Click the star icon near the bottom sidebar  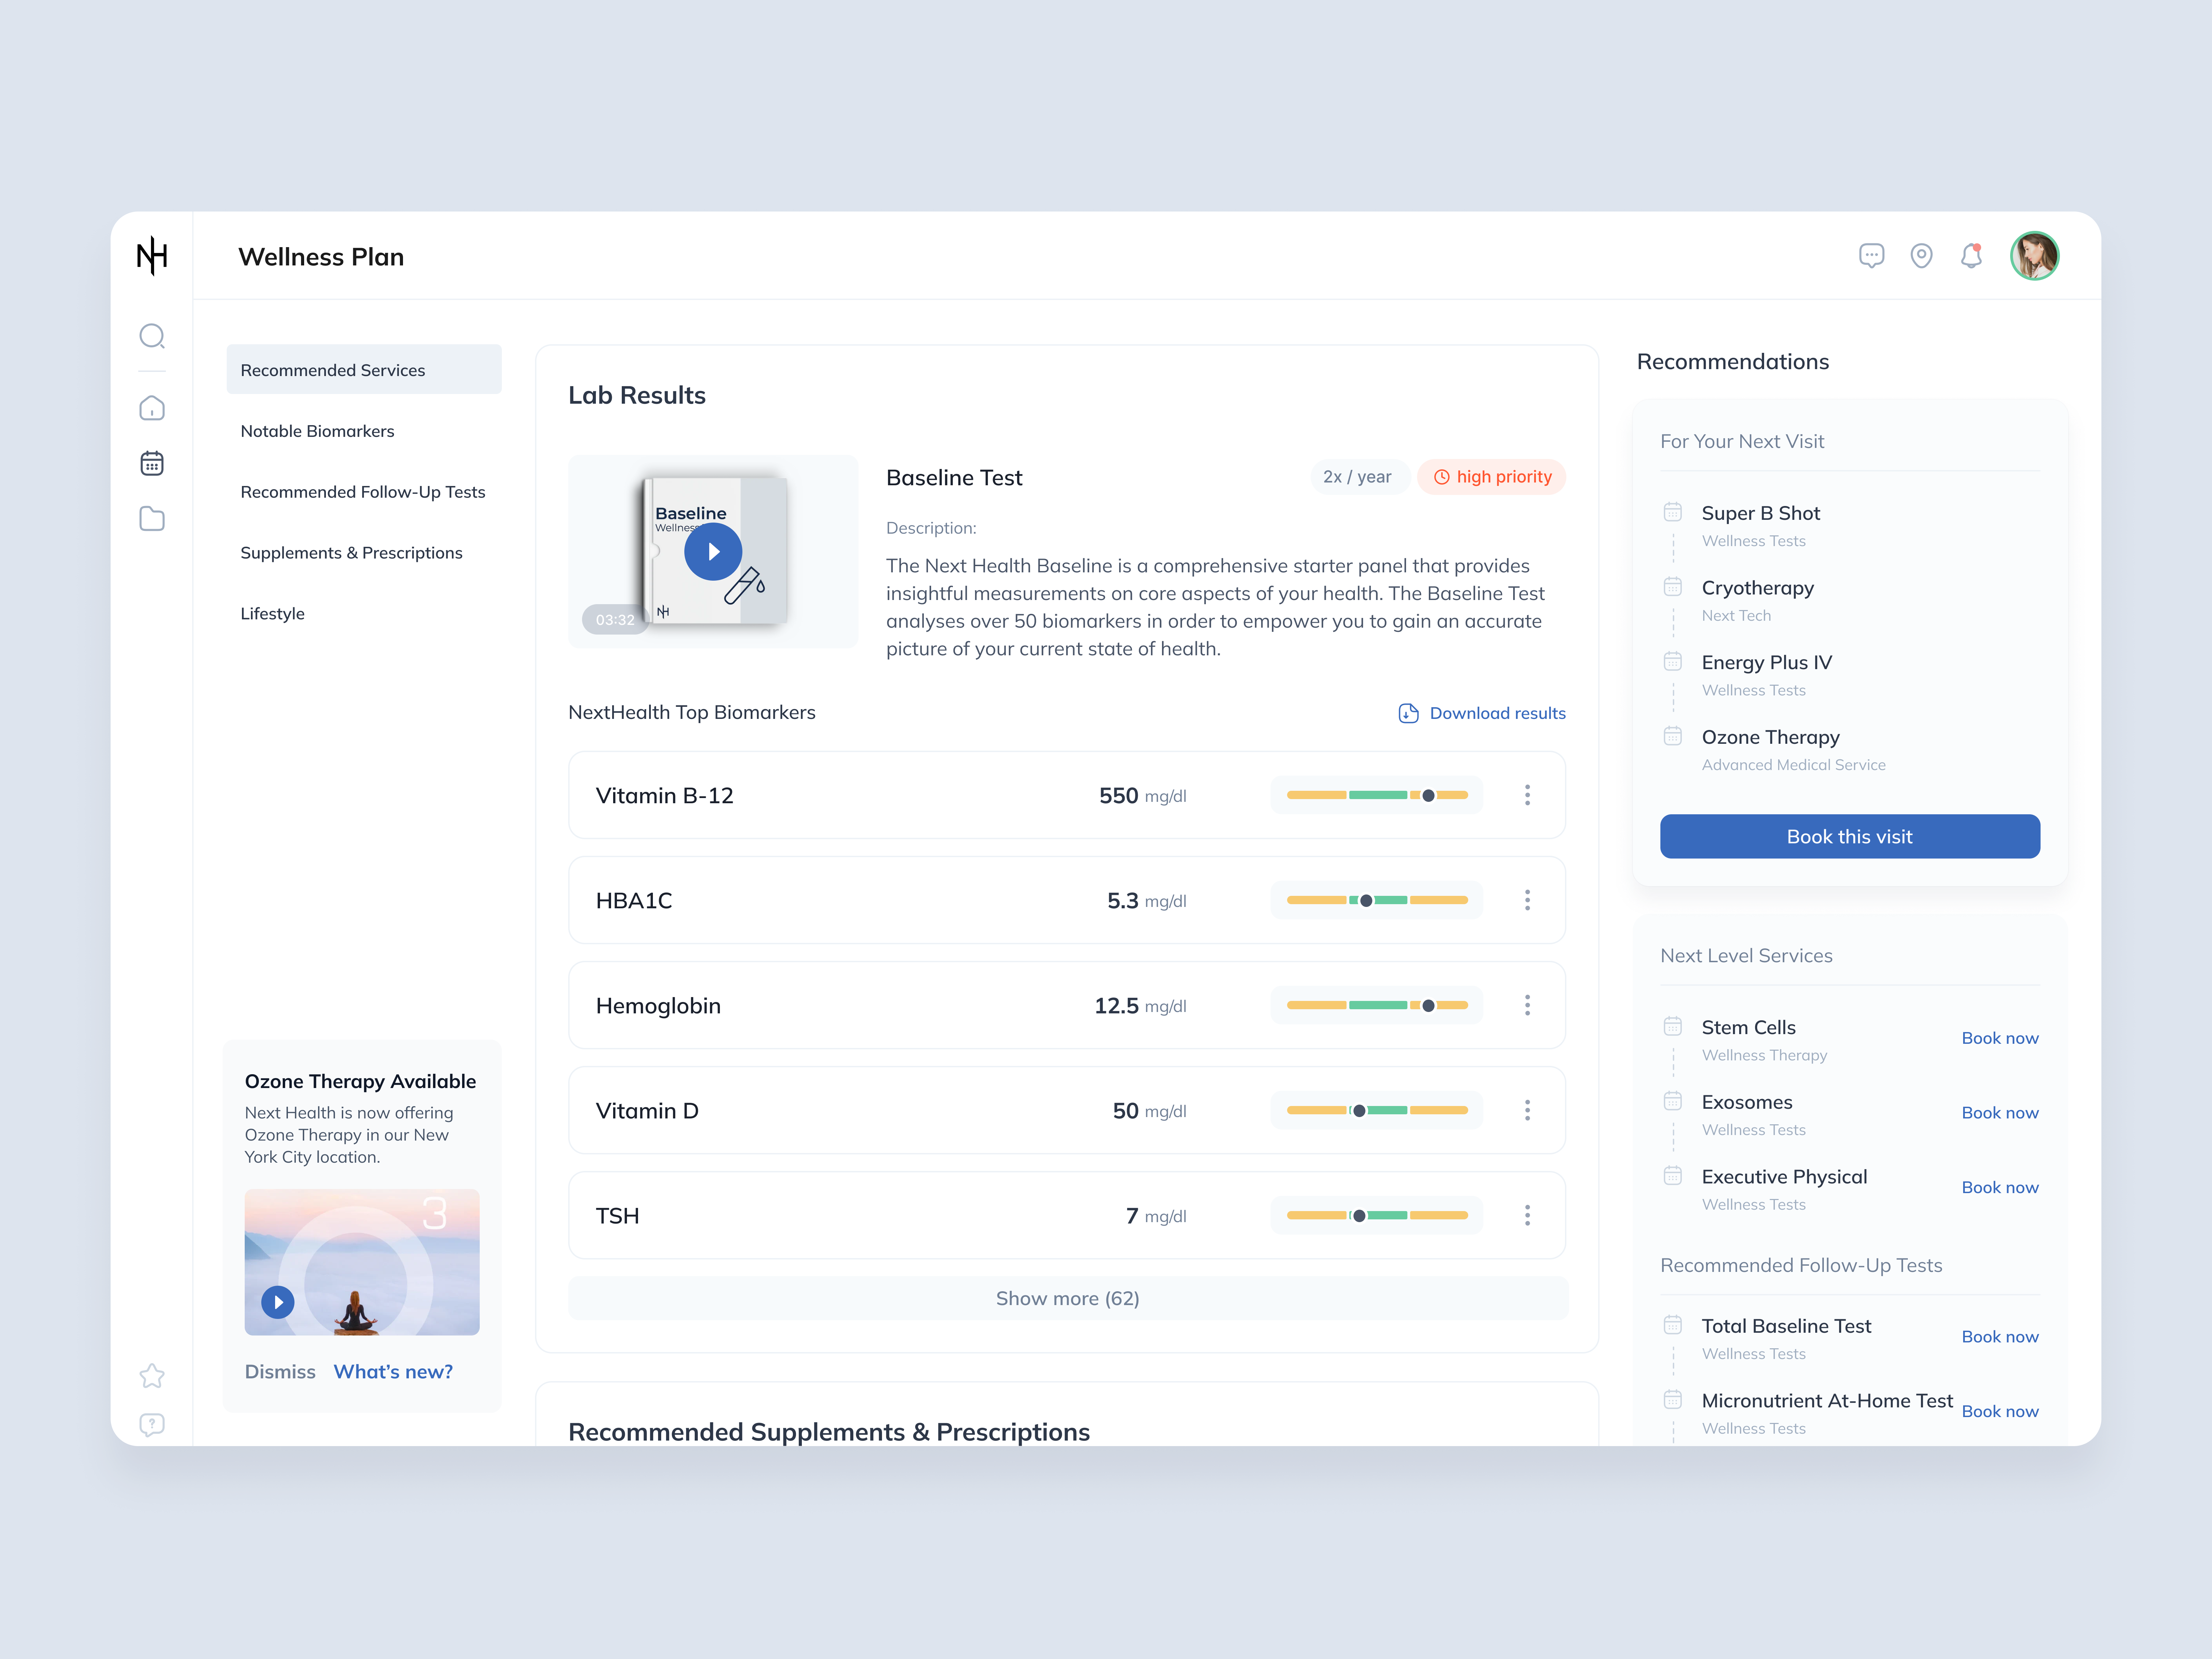pos(152,1376)
